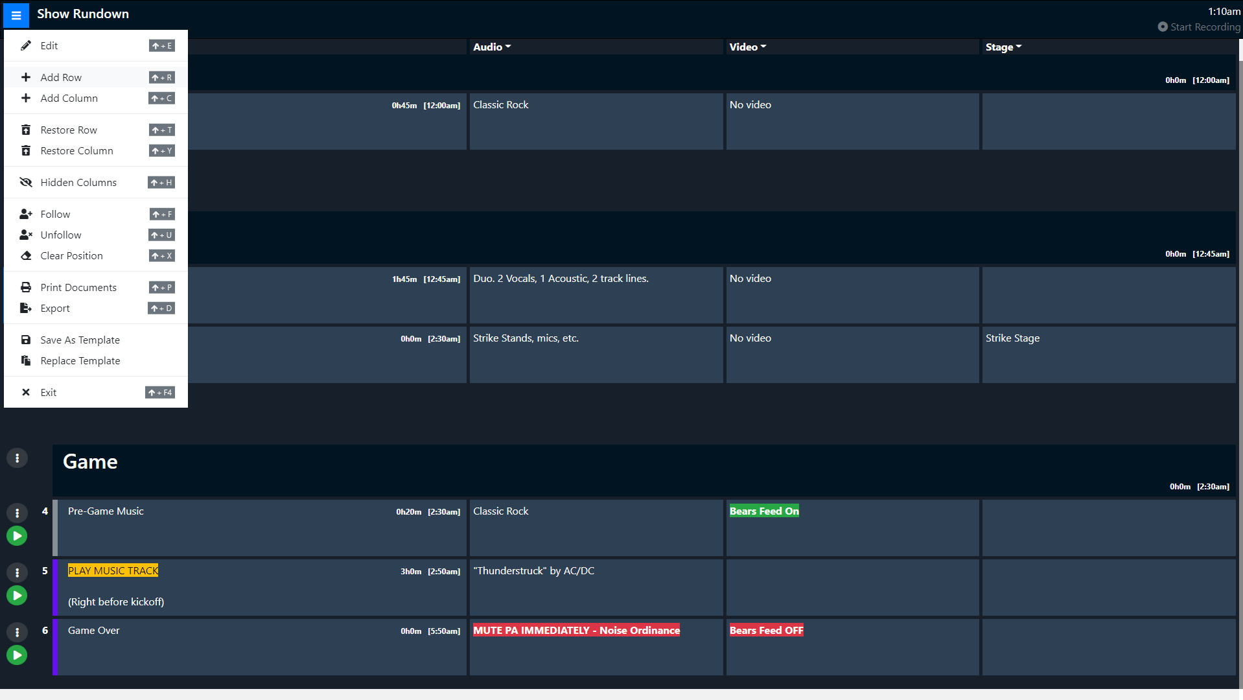Screen dimensions: 1243x700
Task: Enable Follow mode
Action: click(x=26, y=214)
